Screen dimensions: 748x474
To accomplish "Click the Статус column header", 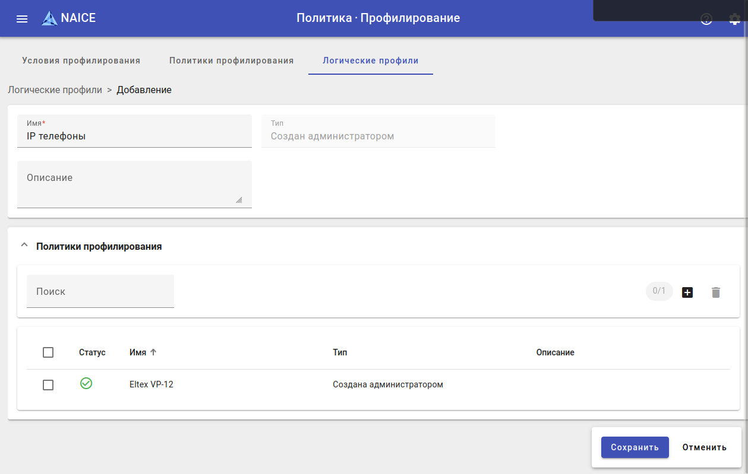I will point(92,352).
